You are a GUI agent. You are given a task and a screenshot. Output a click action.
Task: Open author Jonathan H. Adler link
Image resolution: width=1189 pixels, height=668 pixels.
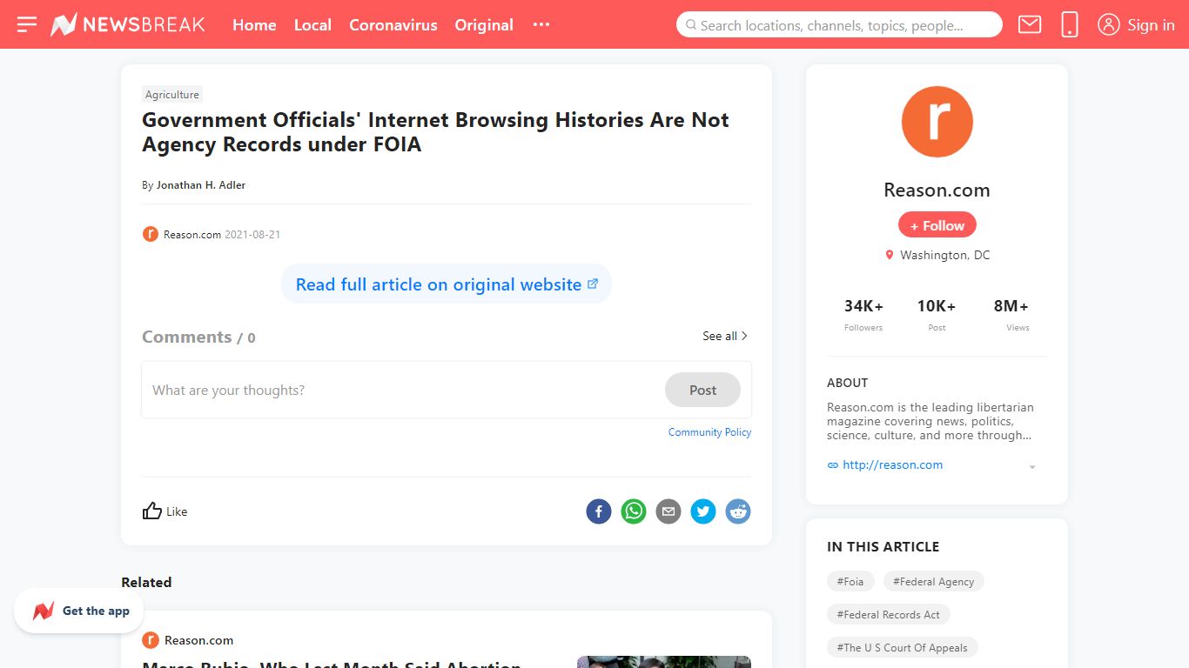(x=201, y=185)
